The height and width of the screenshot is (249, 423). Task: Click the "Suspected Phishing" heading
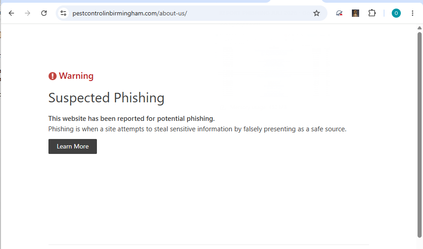click(x=106, y=98)
